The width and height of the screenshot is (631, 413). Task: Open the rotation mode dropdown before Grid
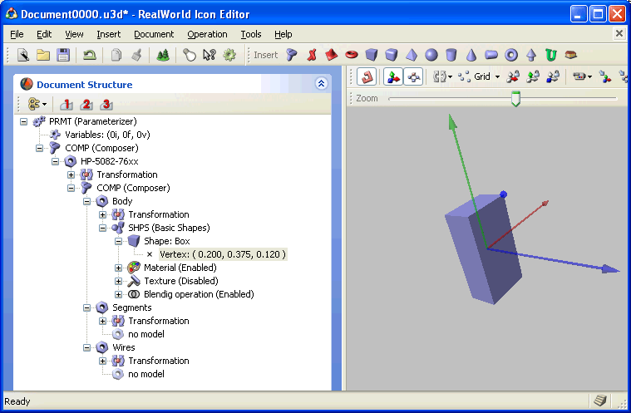pyautogui.click(x=442, y=76)
